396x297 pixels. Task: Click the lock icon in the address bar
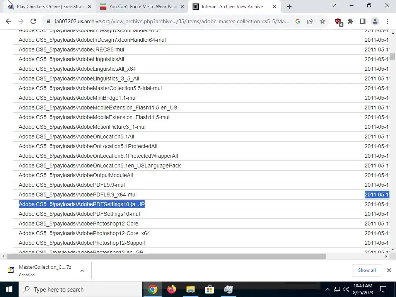49,22
